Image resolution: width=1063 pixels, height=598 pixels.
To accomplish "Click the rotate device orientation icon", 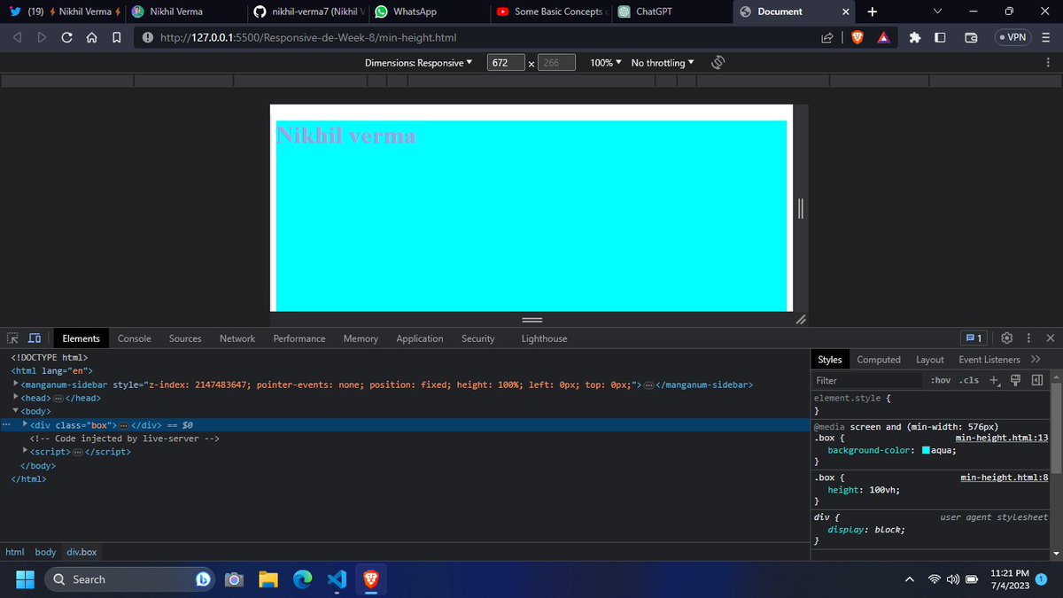I will pos(718,63).
